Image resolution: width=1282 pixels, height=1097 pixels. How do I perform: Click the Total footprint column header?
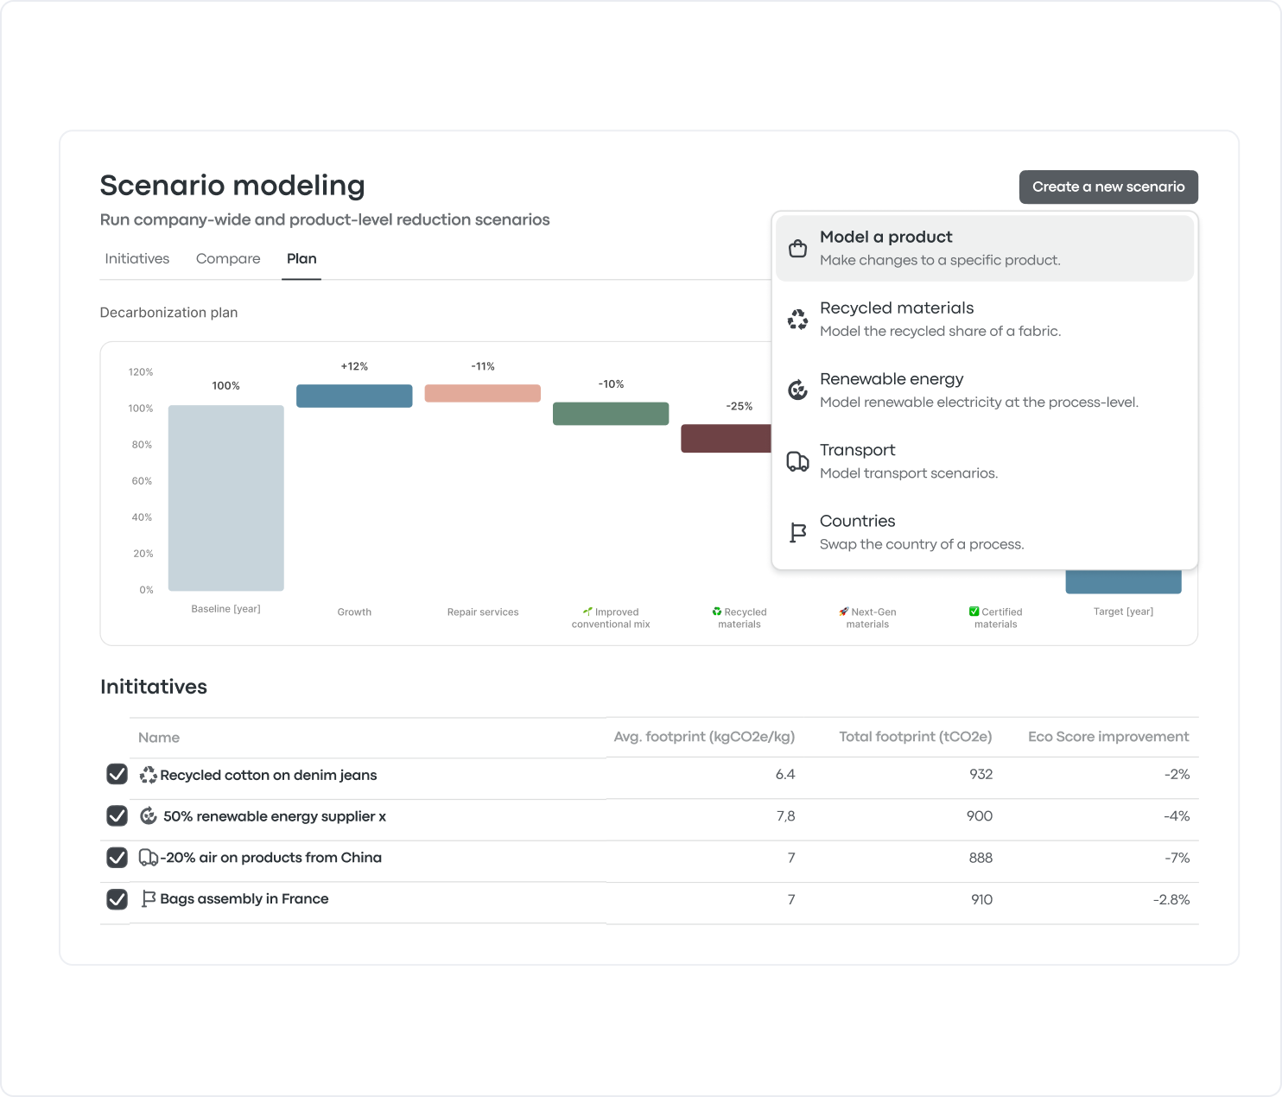pyautogui.click(x=915, y=737)
